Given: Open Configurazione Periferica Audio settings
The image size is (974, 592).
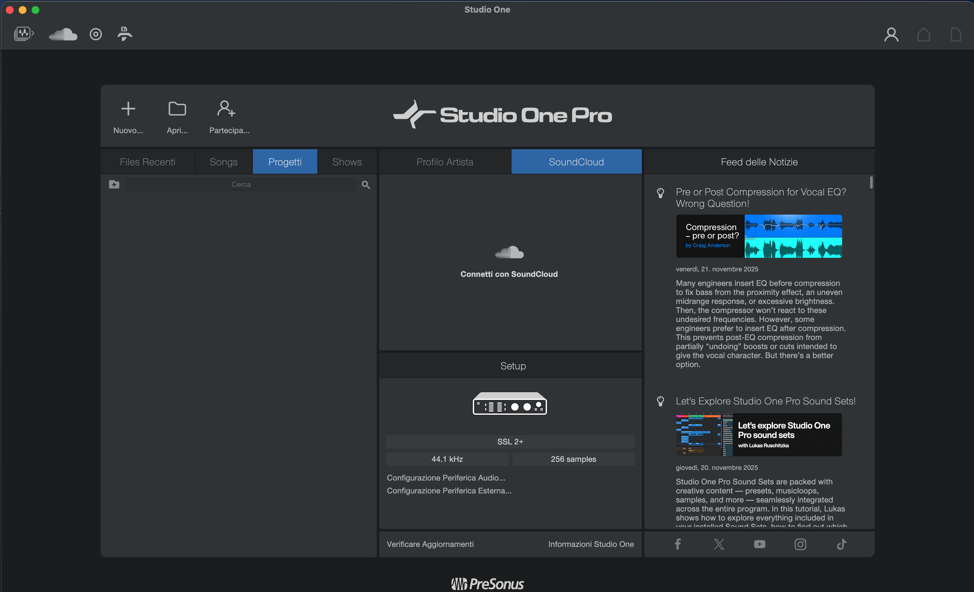Looking at the screenshot, I should 446,478.
